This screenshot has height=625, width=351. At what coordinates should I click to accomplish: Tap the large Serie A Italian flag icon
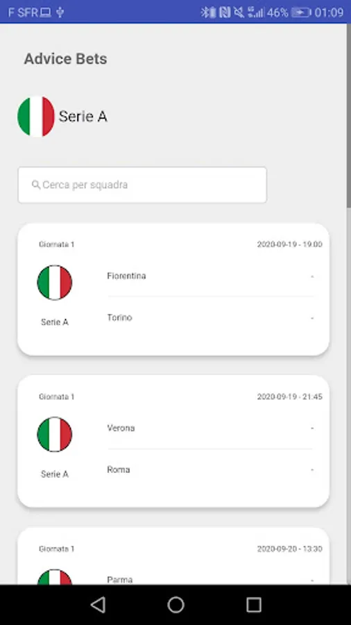pyautogui.click(x=36, y=117)
